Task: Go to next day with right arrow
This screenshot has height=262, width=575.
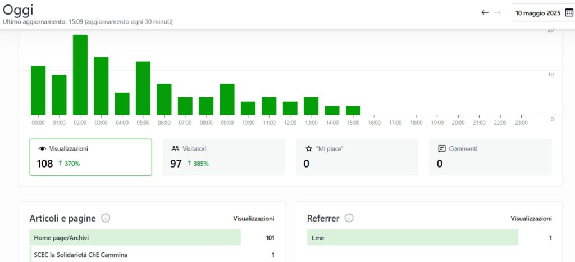Action: coord(497,12)
